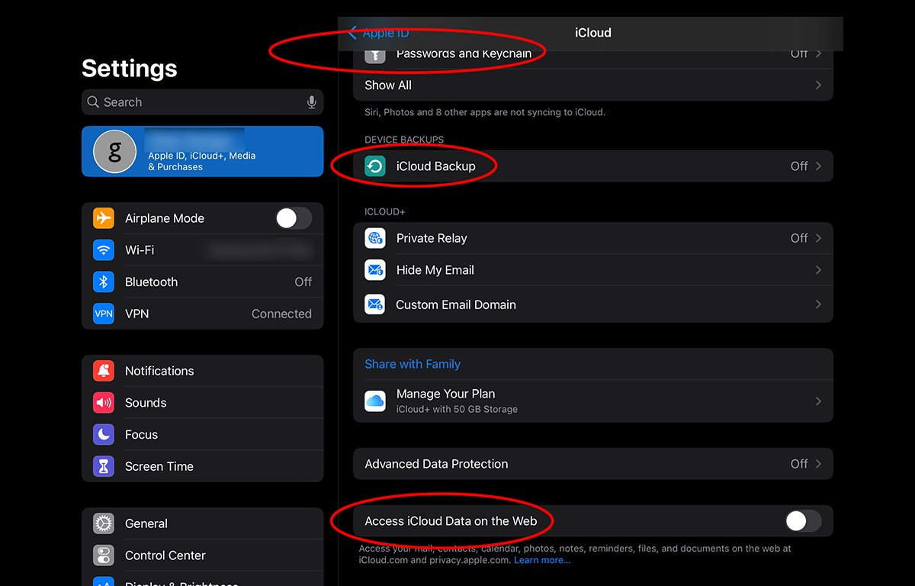The height and width of the screenshot is (586, 915).
Task: Open Notifications via its bell icon
Action: (x=104, y=371)
